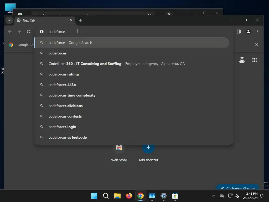Open the clock showing 2:43 PM
The width and height of the screenshot is (269, 202).
(250, 196)
